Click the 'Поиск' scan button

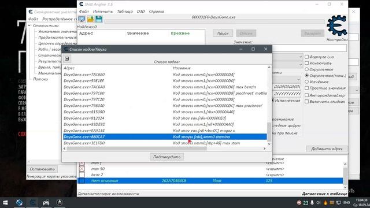coord(223,34)
